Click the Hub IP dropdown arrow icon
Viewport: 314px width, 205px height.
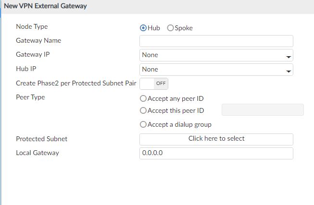click(289, 71)
